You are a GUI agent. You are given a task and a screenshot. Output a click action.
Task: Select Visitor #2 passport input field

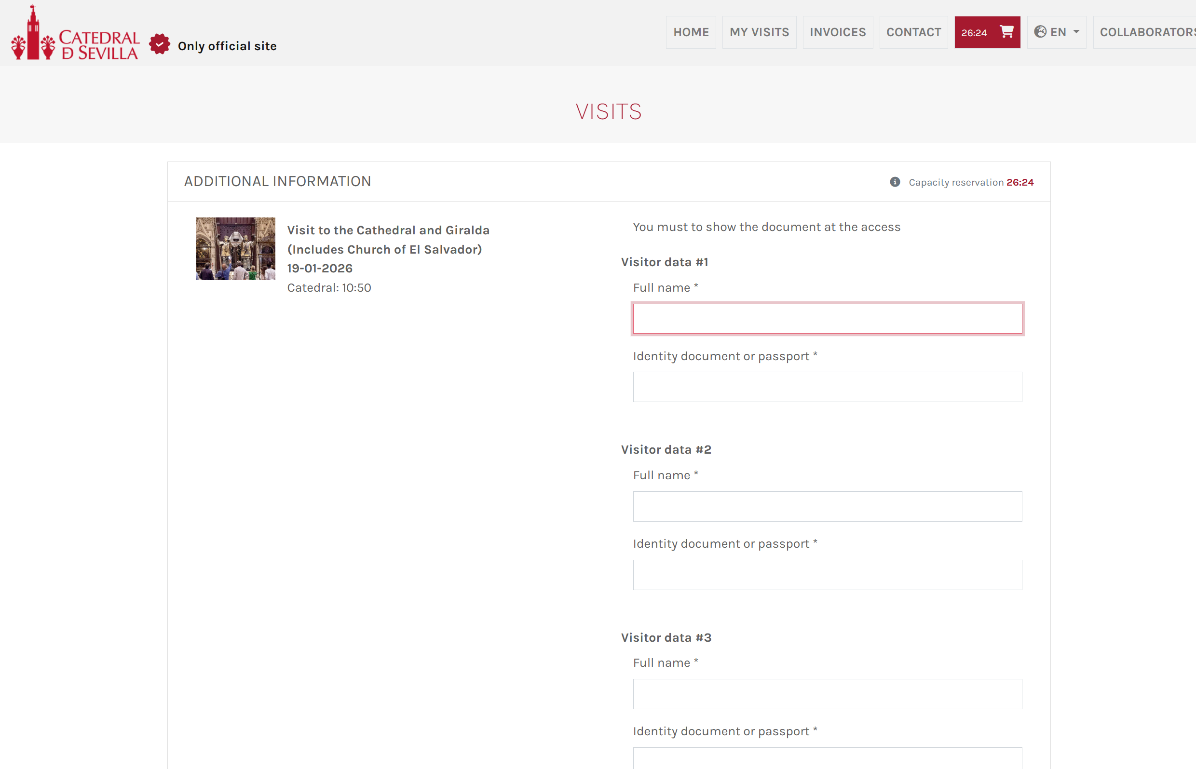point(827,575)
